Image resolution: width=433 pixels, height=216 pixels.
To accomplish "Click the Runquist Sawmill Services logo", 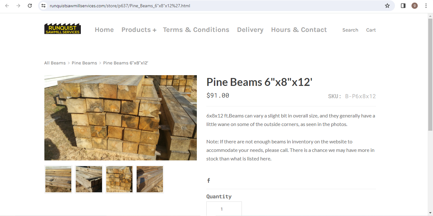I will click(x=62, y=28).
